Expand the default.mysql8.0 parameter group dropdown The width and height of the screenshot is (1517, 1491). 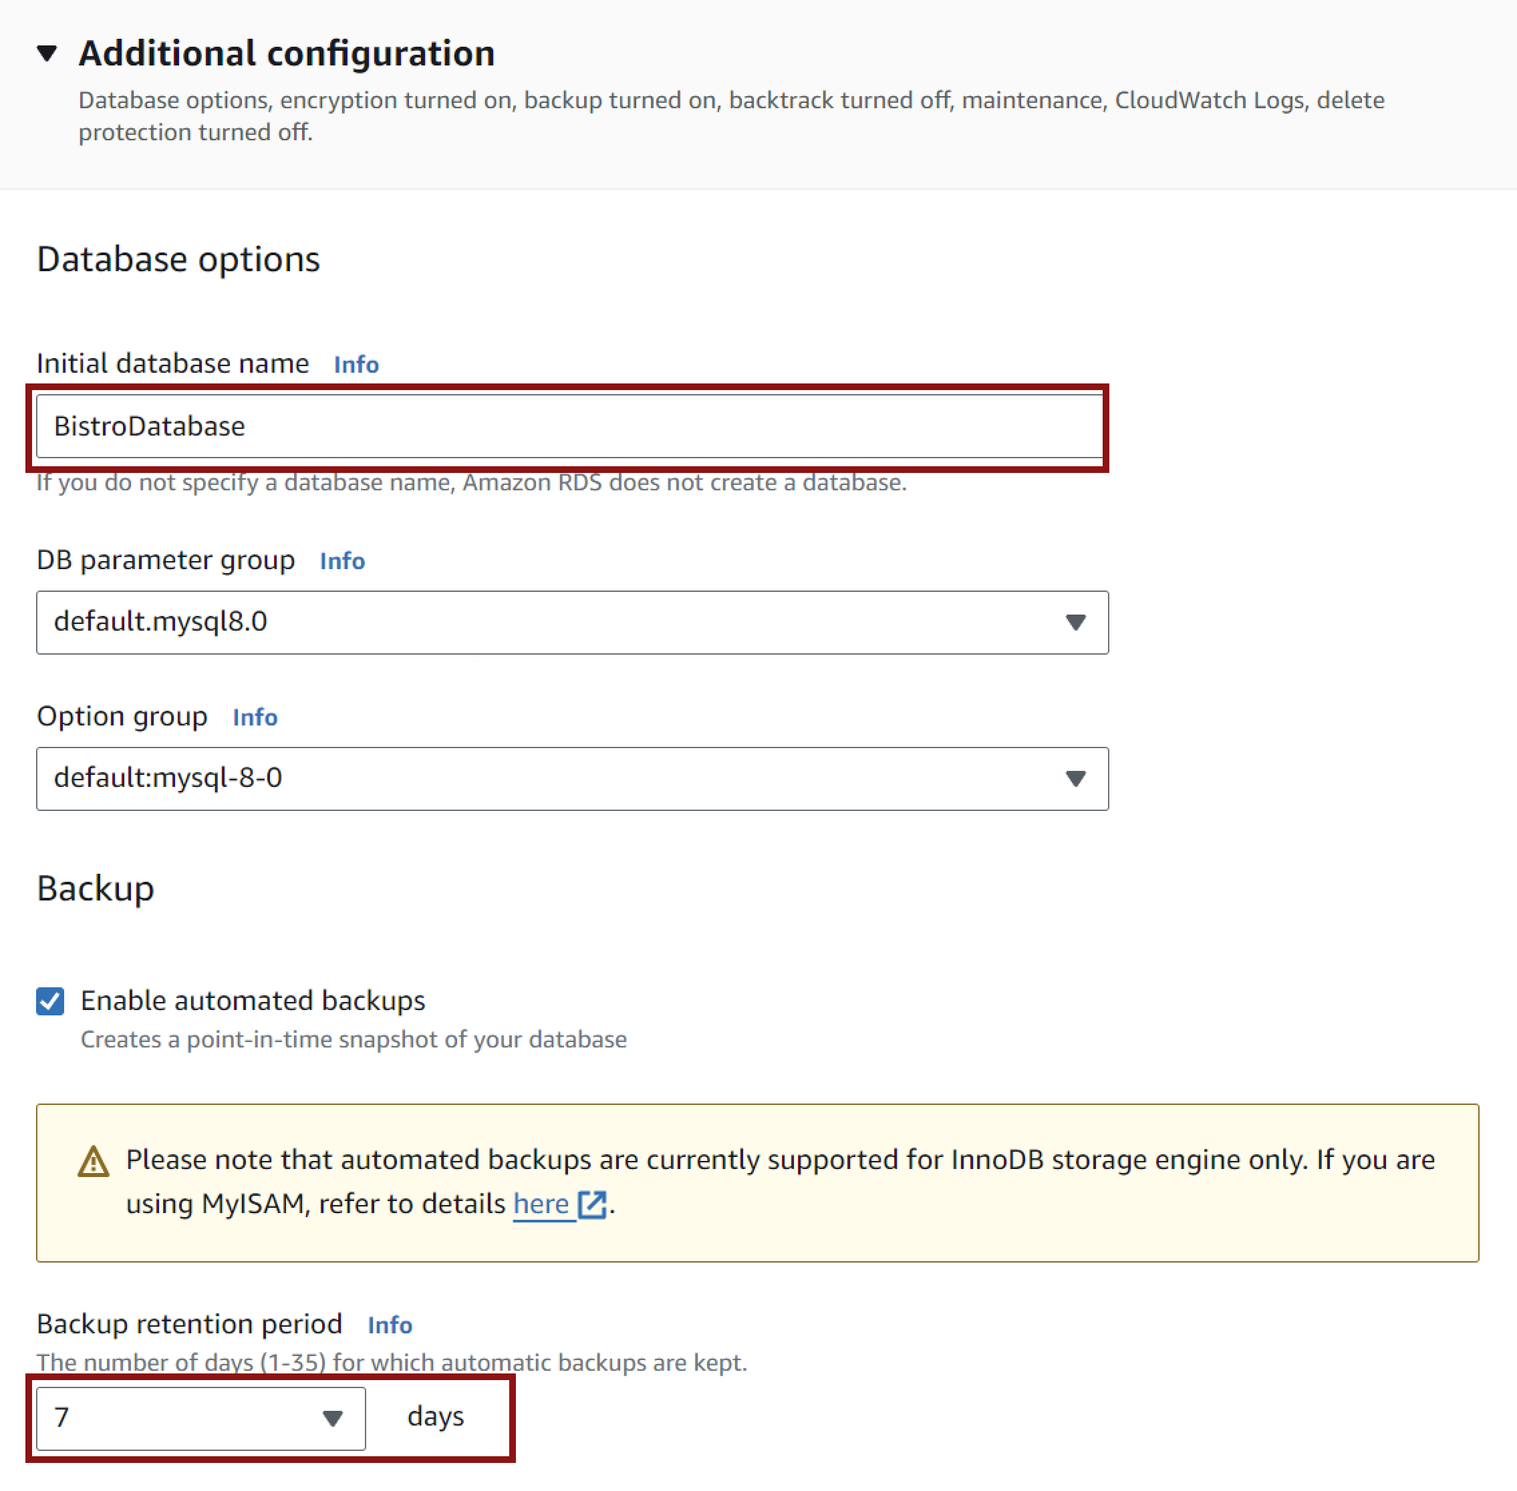[572, 623]
